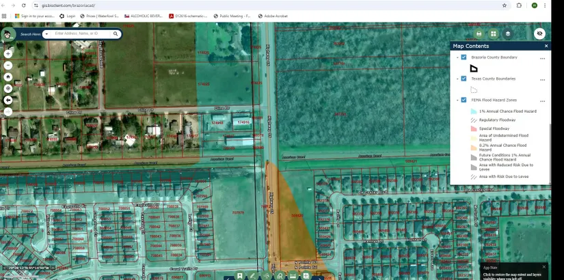The width and height of the screenshot is (564, 280).
Task: Collapse the Brazoria County Boundary legend
Action: [x=457, y=57]
